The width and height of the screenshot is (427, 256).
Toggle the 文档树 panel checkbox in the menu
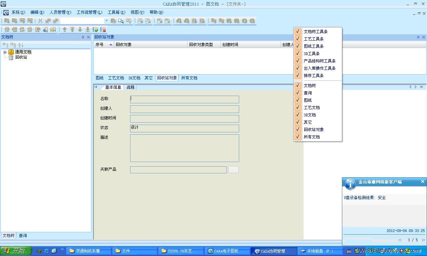pyautogui.click(x=298, y=86)
